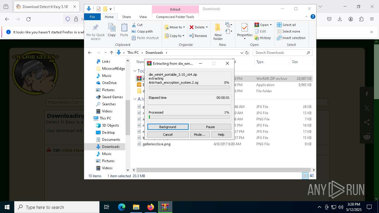Click the Up one level arrow

(111, 53)
